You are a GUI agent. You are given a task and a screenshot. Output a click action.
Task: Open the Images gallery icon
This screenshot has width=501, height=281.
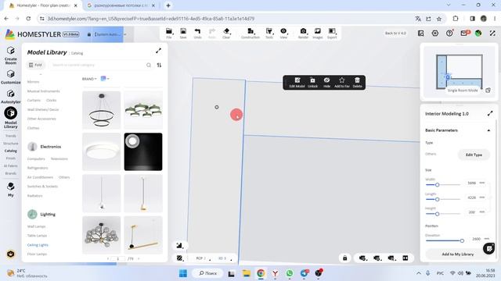click(318, 33)
